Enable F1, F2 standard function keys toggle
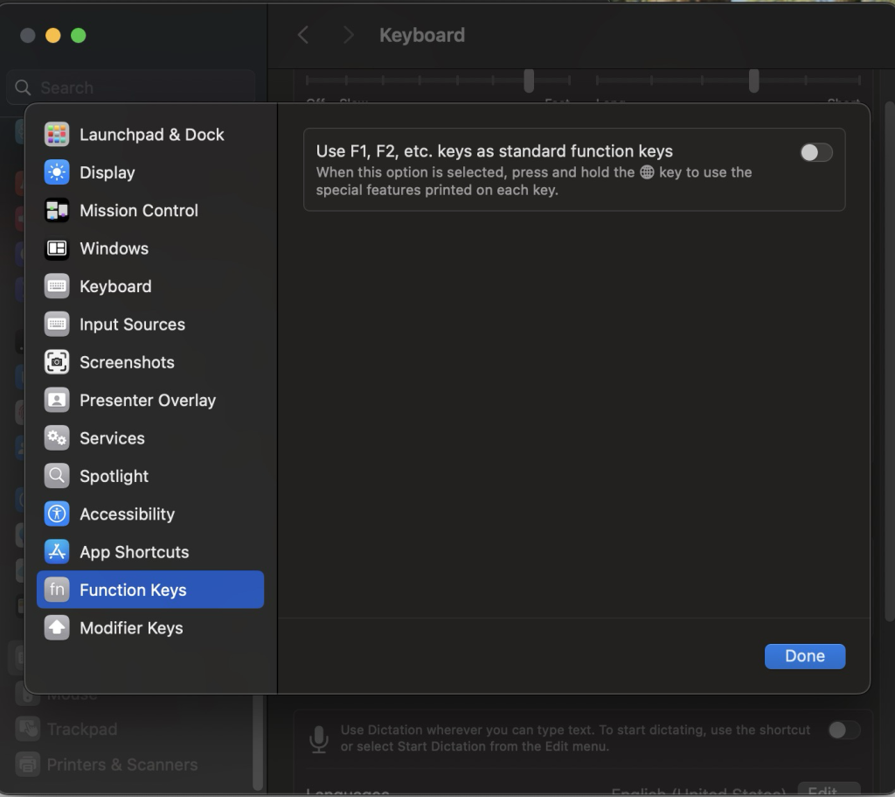 (x=815, y=153)
